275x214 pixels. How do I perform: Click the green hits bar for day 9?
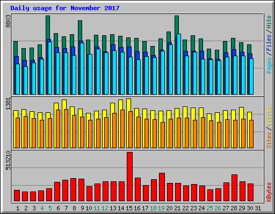[80, 30]
